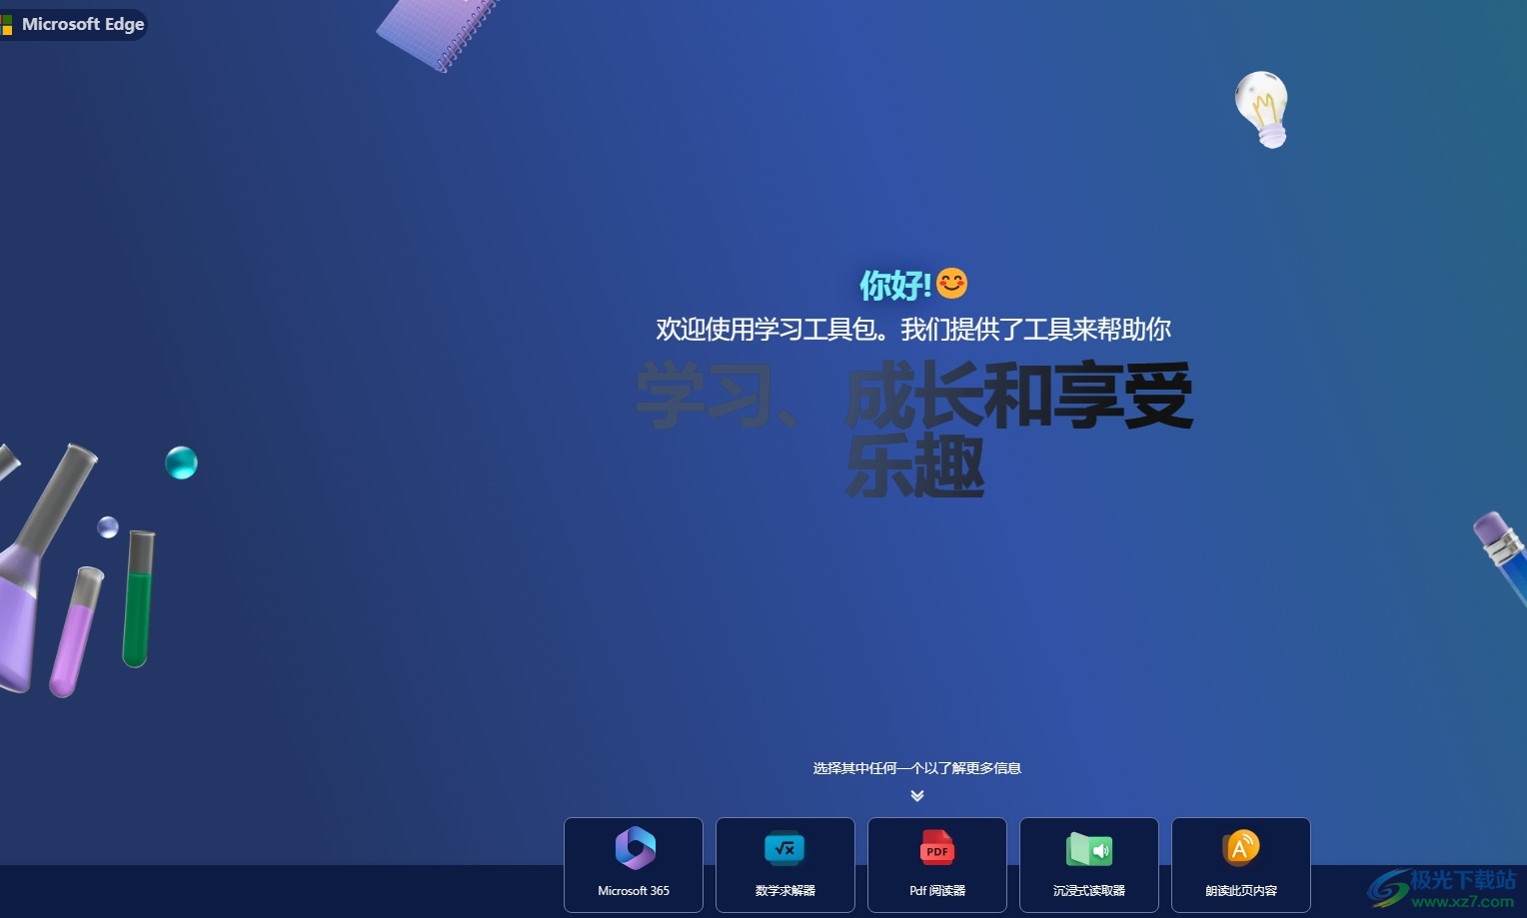Open the 数学求解器 tool card
The image size is (1527, 918).
click(785, 865)
